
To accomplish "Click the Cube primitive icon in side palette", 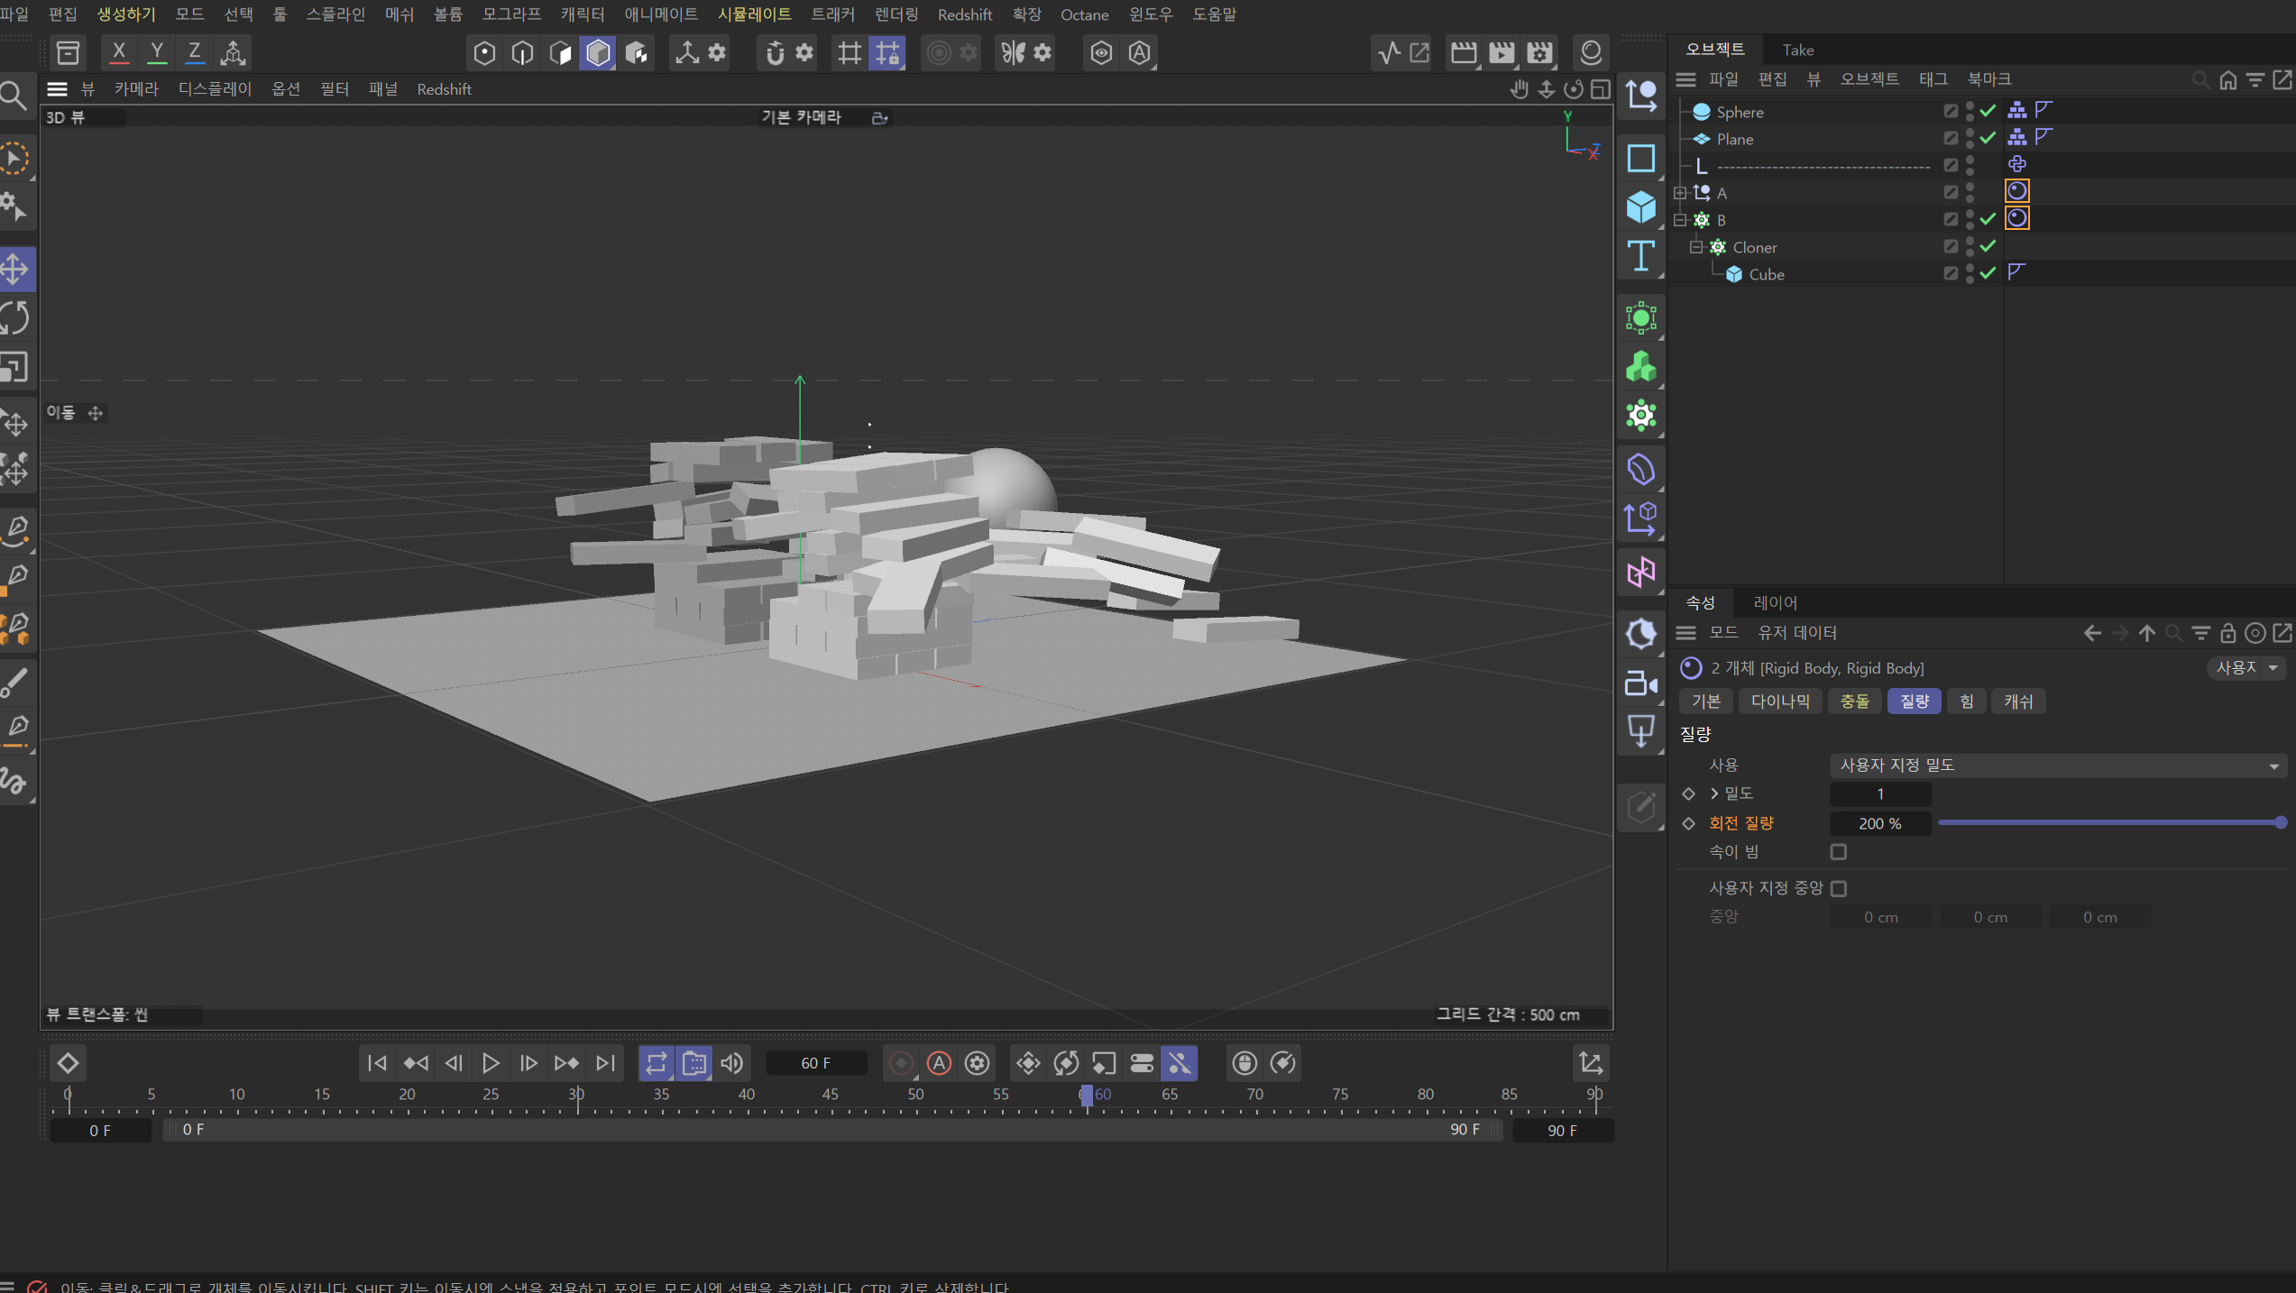I will point(1640,207).
